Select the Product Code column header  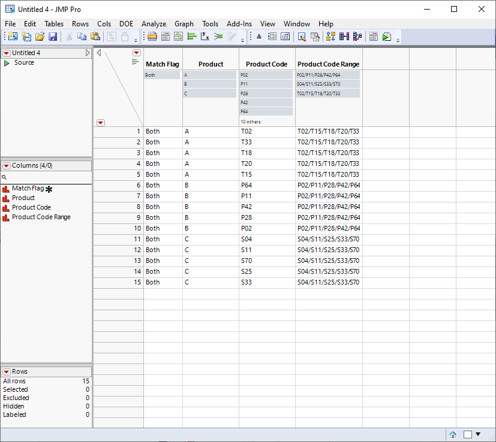click(266, 64)
